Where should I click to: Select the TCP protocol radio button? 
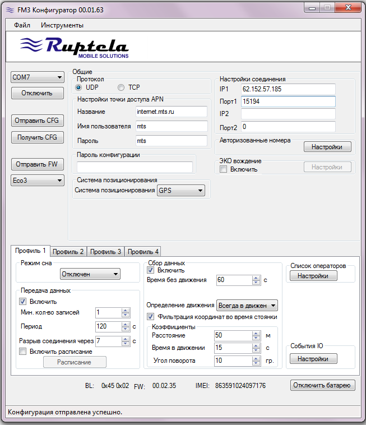121,87
